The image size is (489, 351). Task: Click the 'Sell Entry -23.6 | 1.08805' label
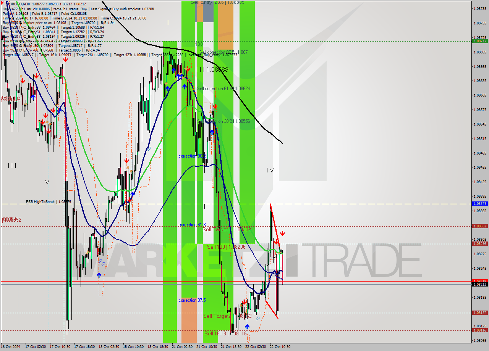point(217,2)
